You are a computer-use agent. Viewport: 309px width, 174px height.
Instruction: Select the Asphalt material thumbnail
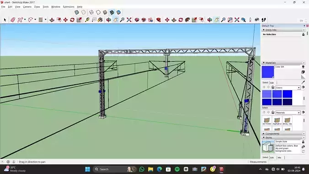tap(277, 121)
